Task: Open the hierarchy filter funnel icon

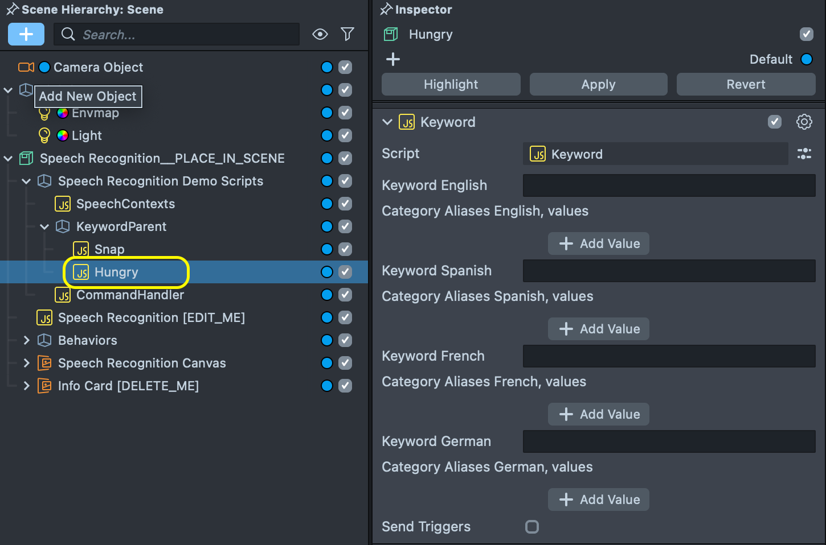Action: pos(347,34)
